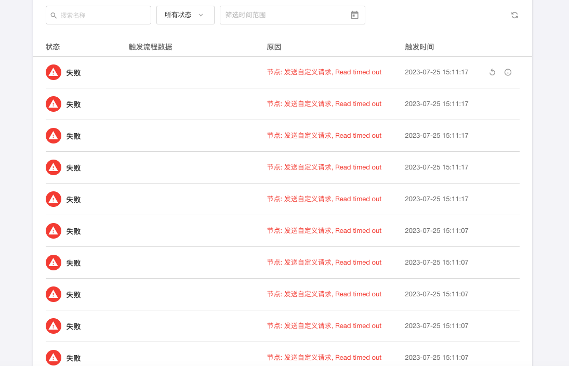Image resolution: width=569 pixels, height=366 pixels.
Task: Open the calendar icon in date filter
Action: click(x=354, y=15)
